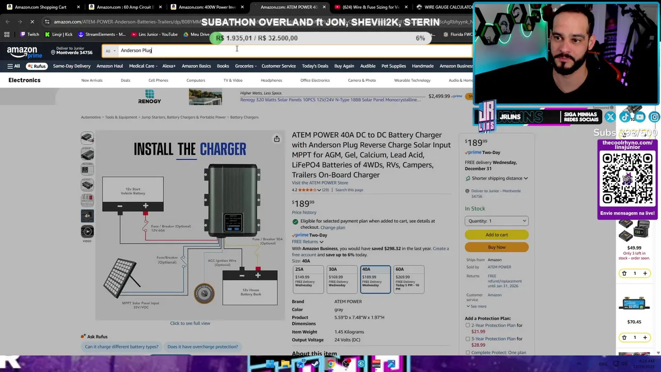Check the 2-Year Protection Plan box
Image resolution: width=661 pixels, height=372 pixels.
[x=468, y=326]
